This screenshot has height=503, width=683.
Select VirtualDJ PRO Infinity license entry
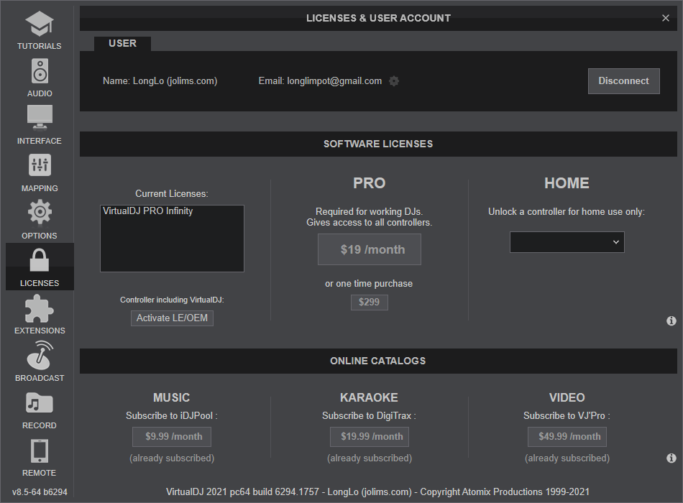coord(148,211)
